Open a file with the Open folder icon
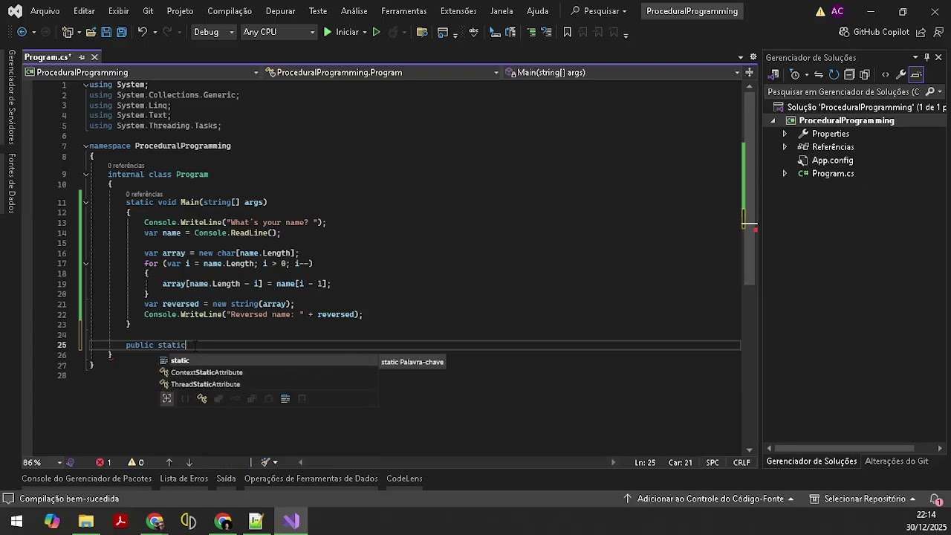 91,32
